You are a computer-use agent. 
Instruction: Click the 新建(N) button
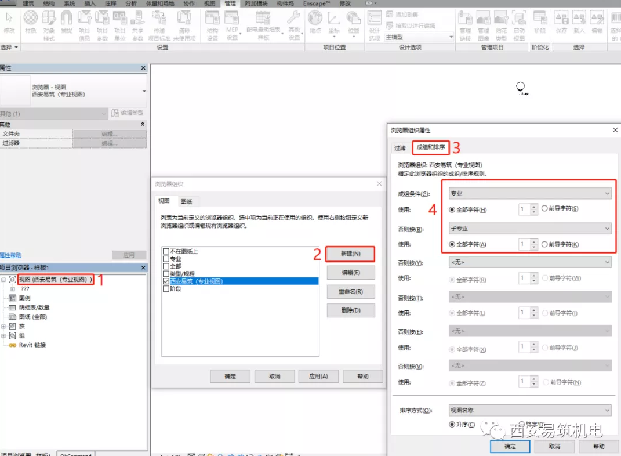[x=350, y=254]
